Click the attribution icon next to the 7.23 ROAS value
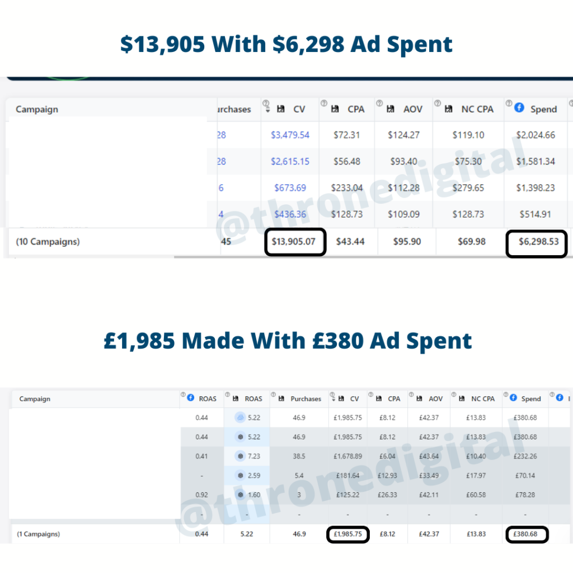 [x=240, y=456]
